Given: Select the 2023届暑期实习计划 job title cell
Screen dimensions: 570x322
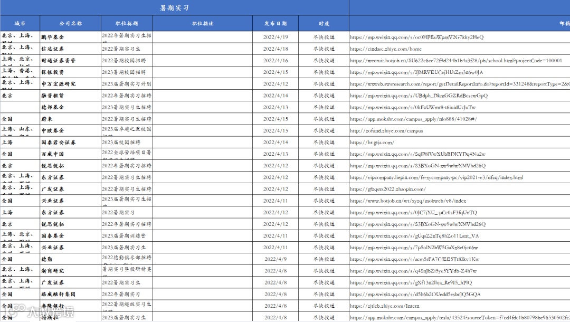Looking at the screenshot, I should (x=127, y=84).
